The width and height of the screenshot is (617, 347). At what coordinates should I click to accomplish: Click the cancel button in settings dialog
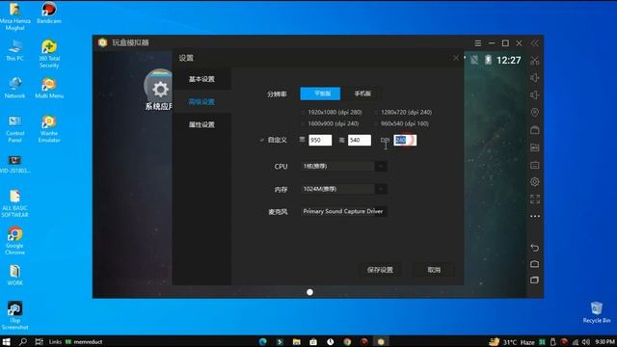click(x=434, y=270)
